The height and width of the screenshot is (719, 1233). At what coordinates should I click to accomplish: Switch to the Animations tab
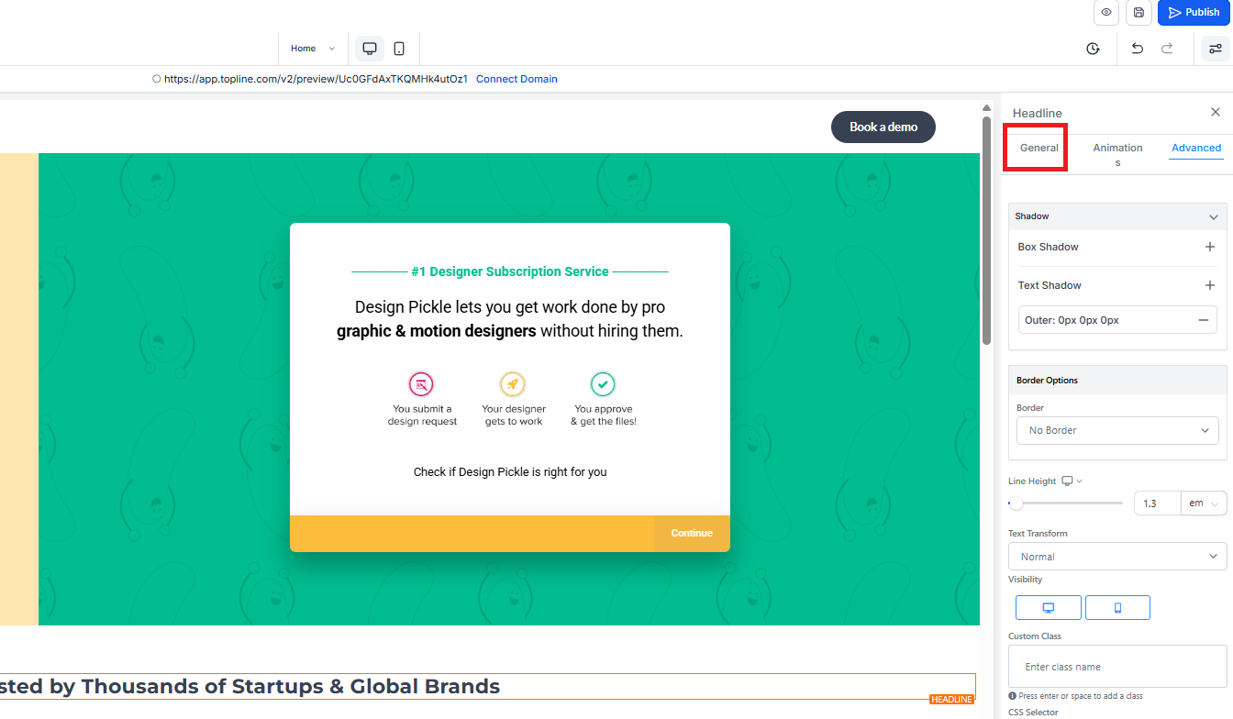point(1117,154)
